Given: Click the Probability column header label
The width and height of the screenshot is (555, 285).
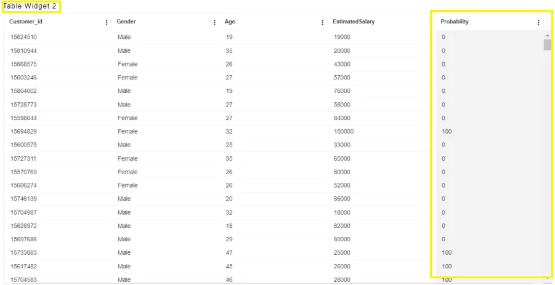Looking at the screenshot, I should pos(455,22).
